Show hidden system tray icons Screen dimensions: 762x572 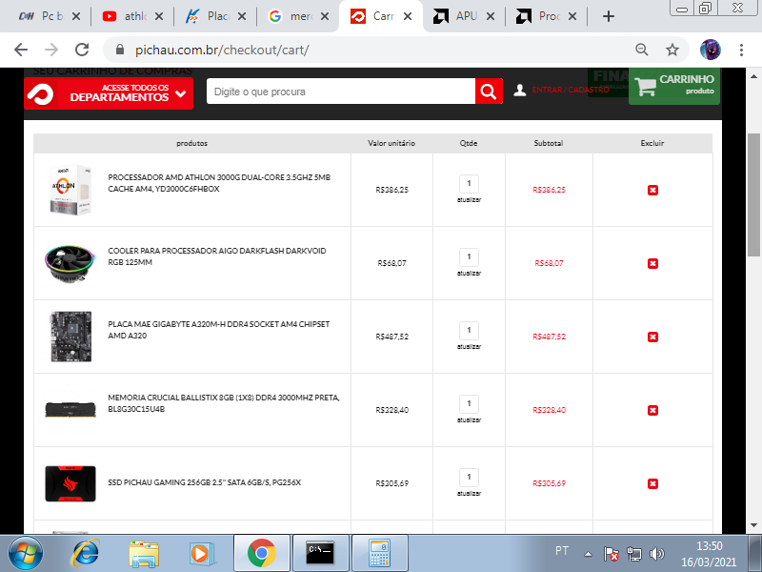pyautogui.click(x=588, y=554)
